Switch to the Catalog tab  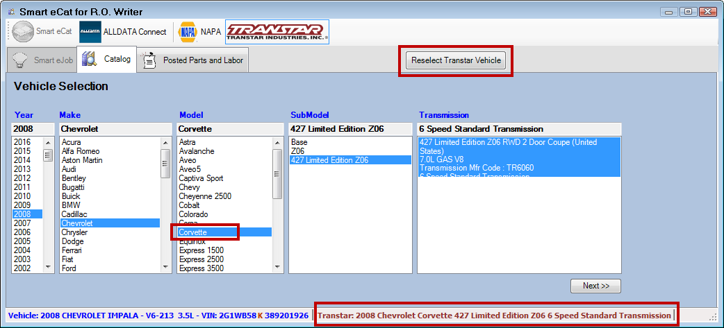coord(117,60)
